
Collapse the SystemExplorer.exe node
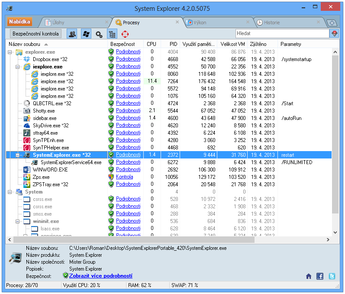click(x=17, y=155)
